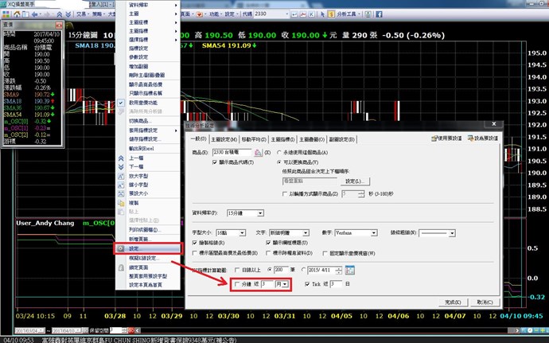The height and width of the screenshot is (343, 549).
Task: Click the 使用預設值 icon button
Action: [x=434, y=137]
